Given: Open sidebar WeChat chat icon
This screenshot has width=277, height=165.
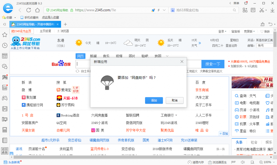Looking at the screenshot, I should click(5, 67).
